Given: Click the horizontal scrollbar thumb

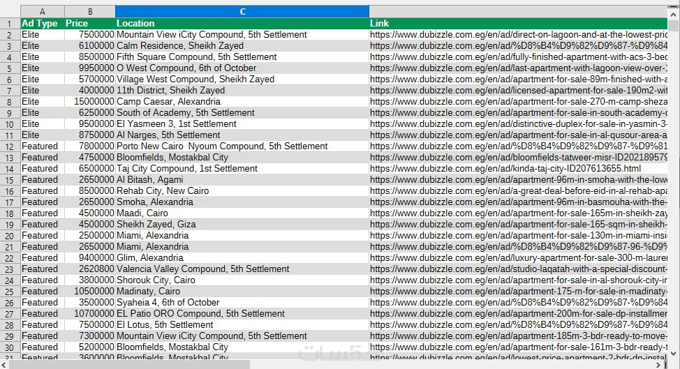Looking at the screenshot, I should pos(129,365).
